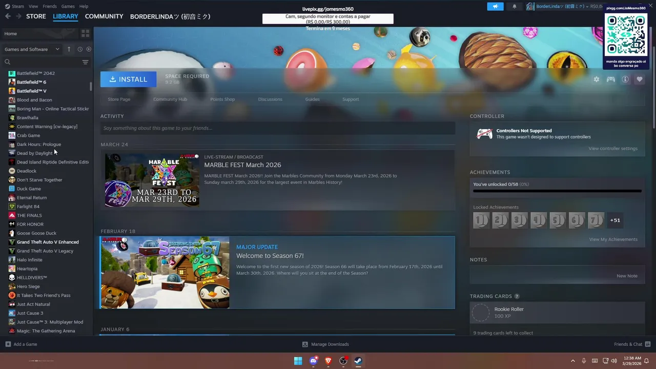Open the View menu

(x=33, y=6)
